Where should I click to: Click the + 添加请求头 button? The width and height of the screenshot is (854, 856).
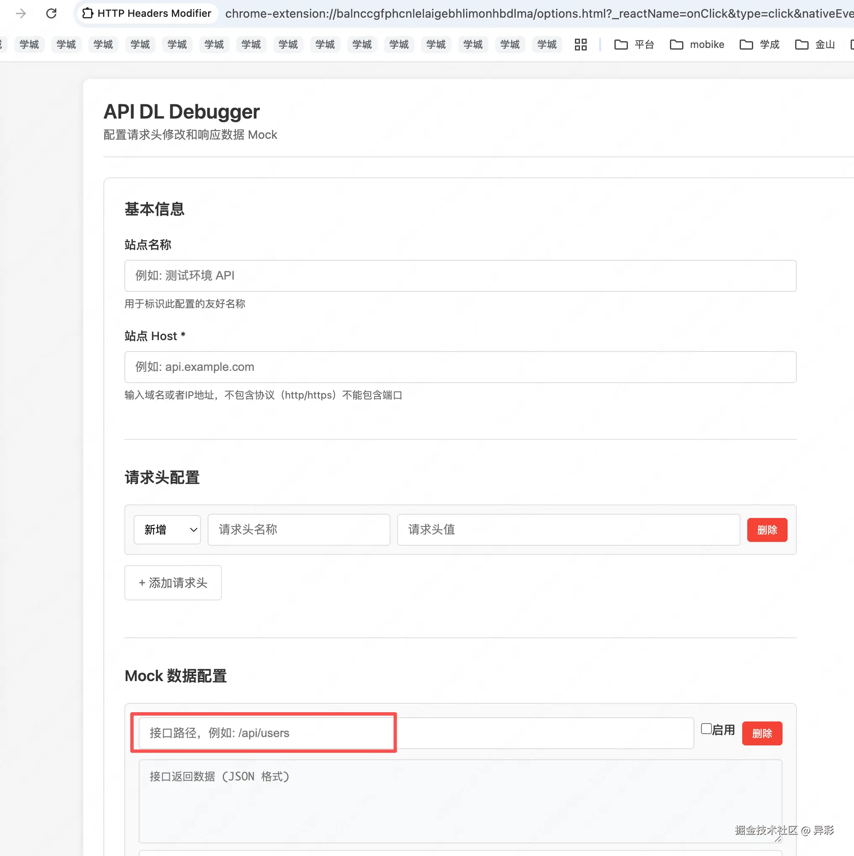pyautogui.click(x=173, y=583)
